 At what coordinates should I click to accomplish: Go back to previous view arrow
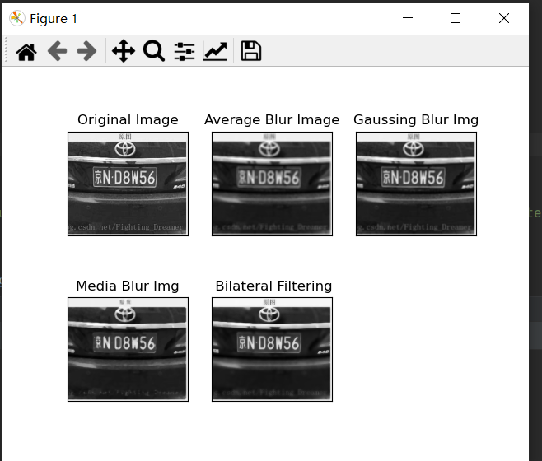click(x=57, y=51)
